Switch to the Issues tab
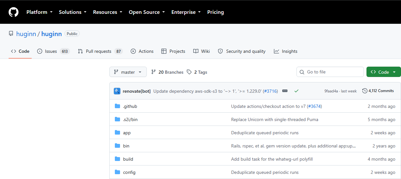401x179 pixels. click(x=53, y=51)
